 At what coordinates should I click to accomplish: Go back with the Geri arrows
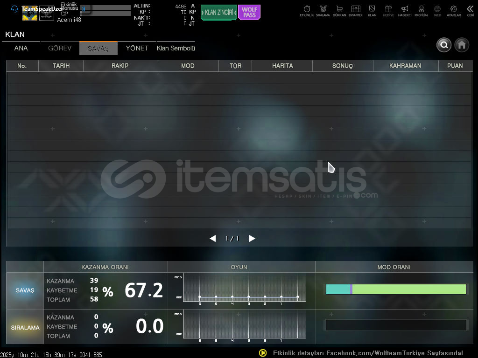[470, 9]
